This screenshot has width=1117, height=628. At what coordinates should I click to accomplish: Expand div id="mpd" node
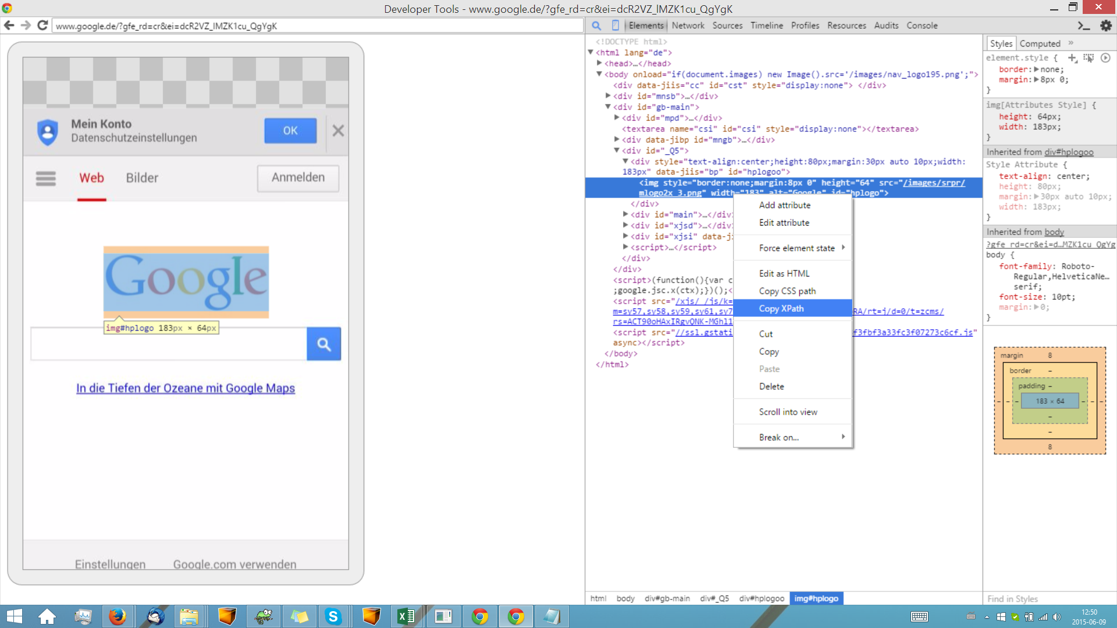click(617, 117)
